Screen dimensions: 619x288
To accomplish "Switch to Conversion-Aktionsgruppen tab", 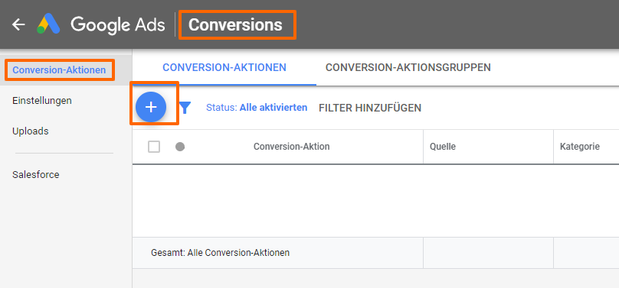I will [x=408, y=68].
